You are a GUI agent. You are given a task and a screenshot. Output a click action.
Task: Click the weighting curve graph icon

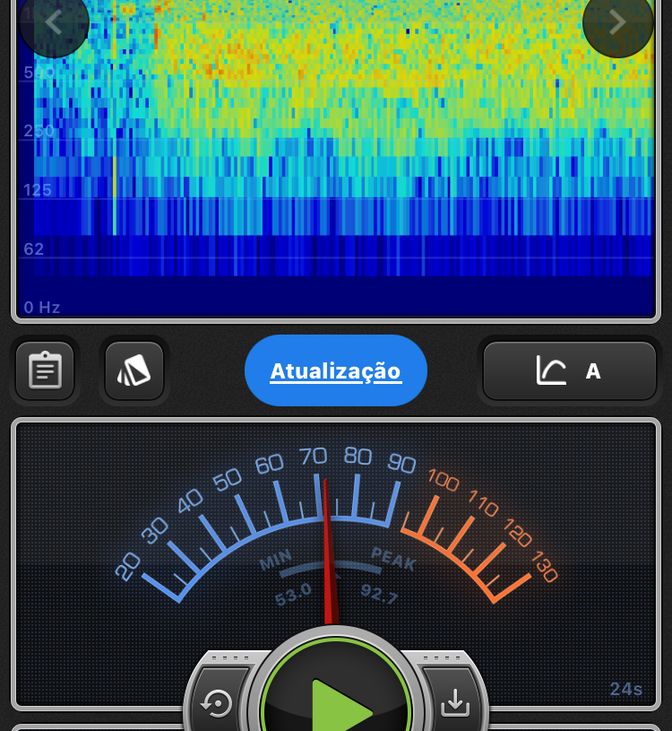tap(551, 370)
